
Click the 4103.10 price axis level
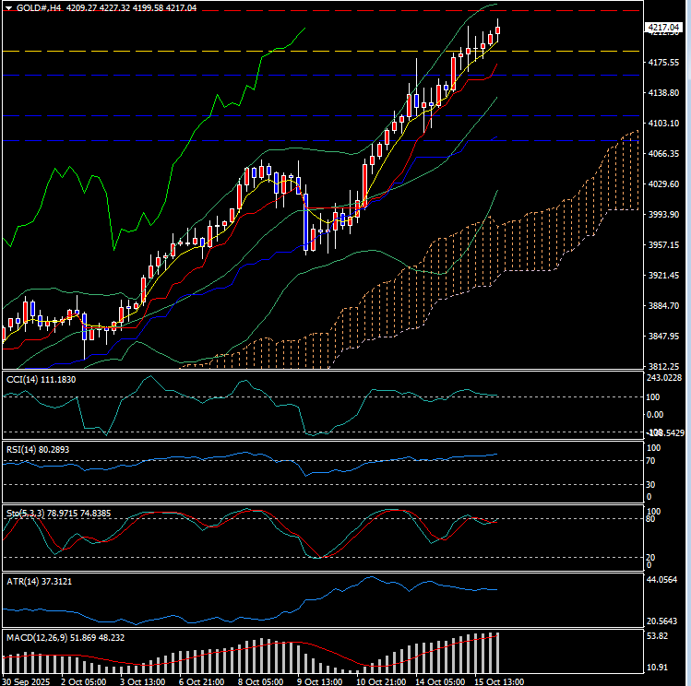[x=663, y=124]
